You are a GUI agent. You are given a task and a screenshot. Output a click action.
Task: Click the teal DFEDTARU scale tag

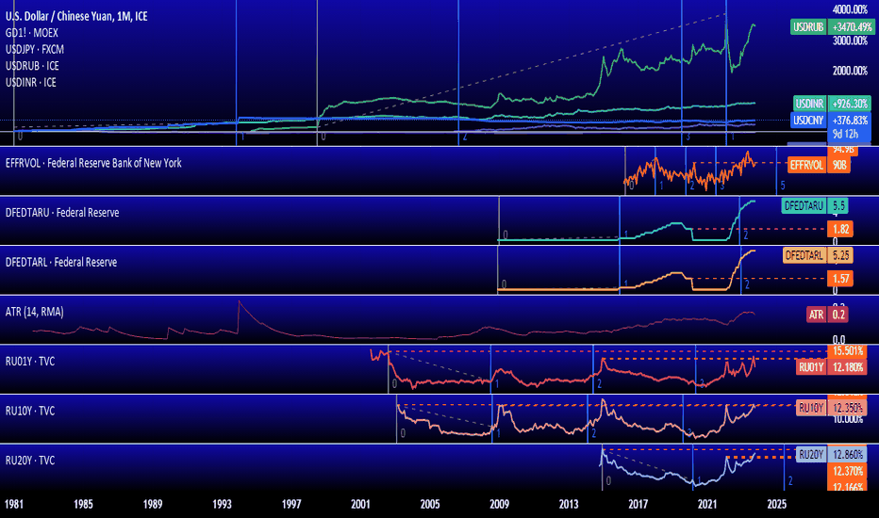point(804,206)
